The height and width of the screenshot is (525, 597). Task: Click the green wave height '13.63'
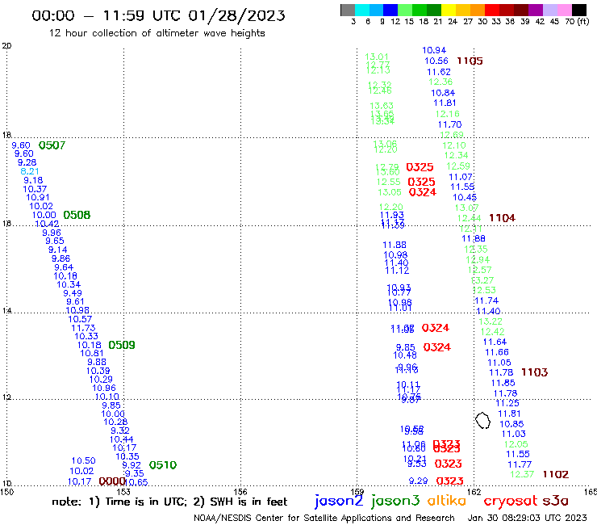(382, 106)
